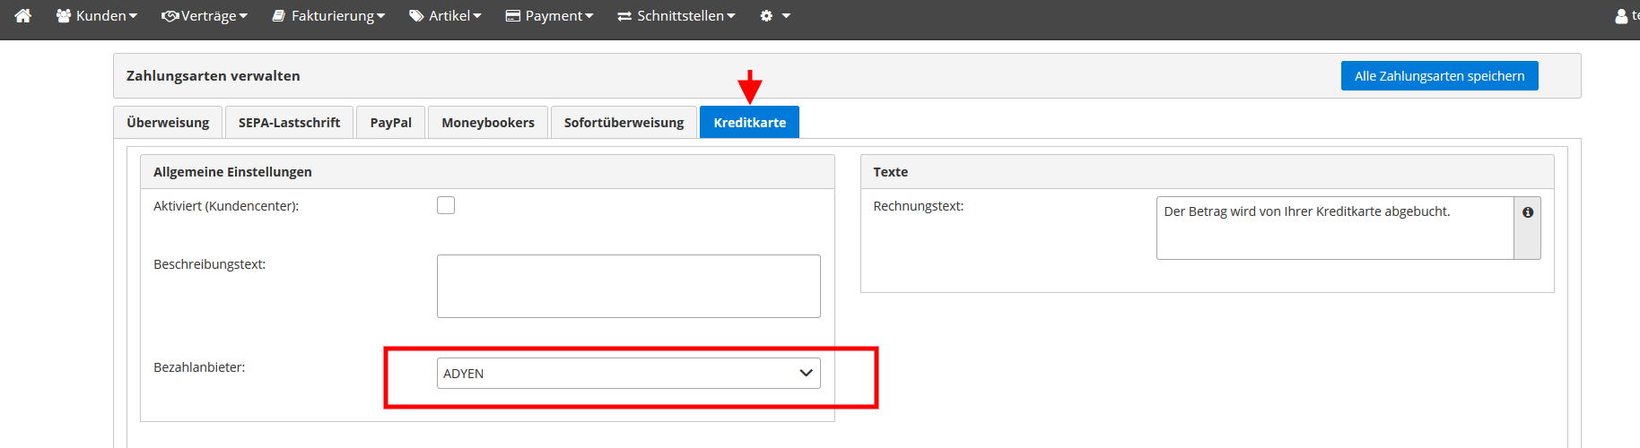The width and height of the screenshot is (1640, 448).
Task: Click Alle Zahlungsarten speichern button
Action: 1439,76
